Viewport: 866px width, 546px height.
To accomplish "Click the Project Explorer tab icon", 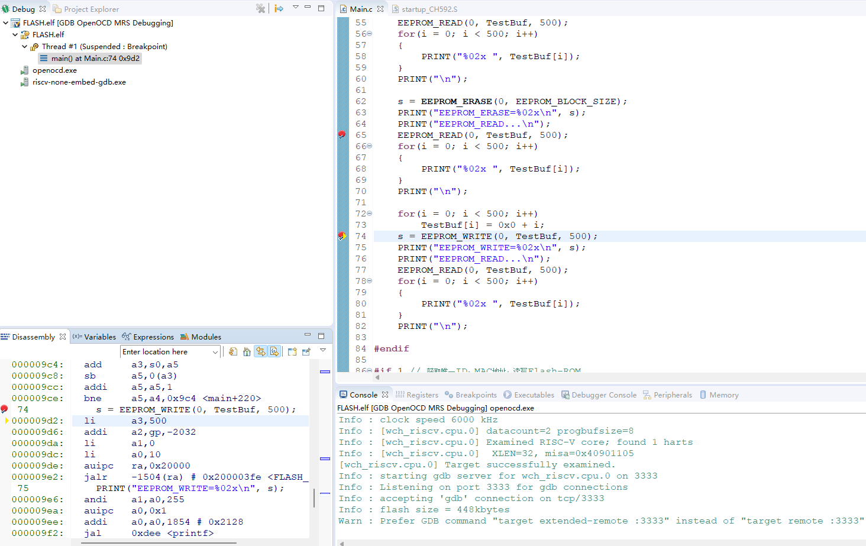I will [x=57, y=9].
